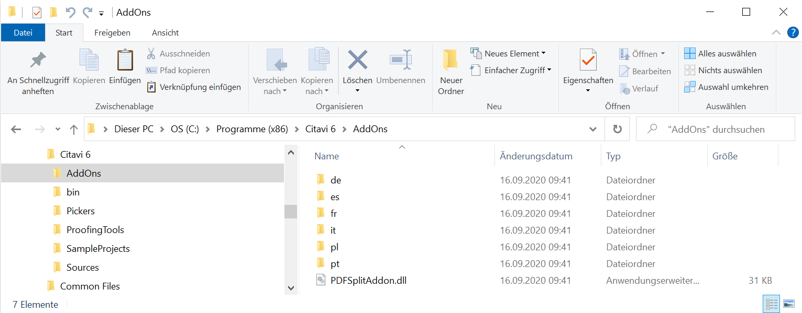
Task: Click the AddOns search field
Action: [715, 129]
